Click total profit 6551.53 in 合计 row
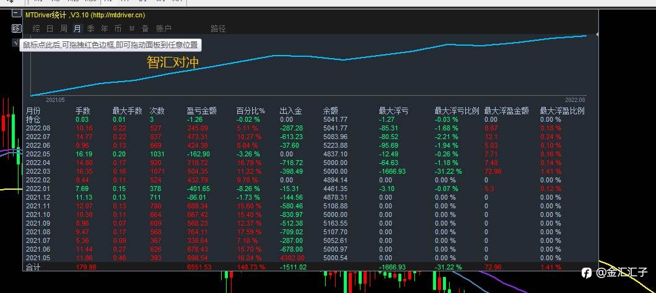656x293 pixels. pos(199,267)
